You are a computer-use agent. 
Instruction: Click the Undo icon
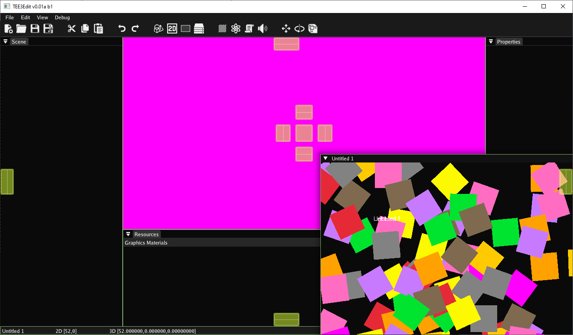click(121, 28)
